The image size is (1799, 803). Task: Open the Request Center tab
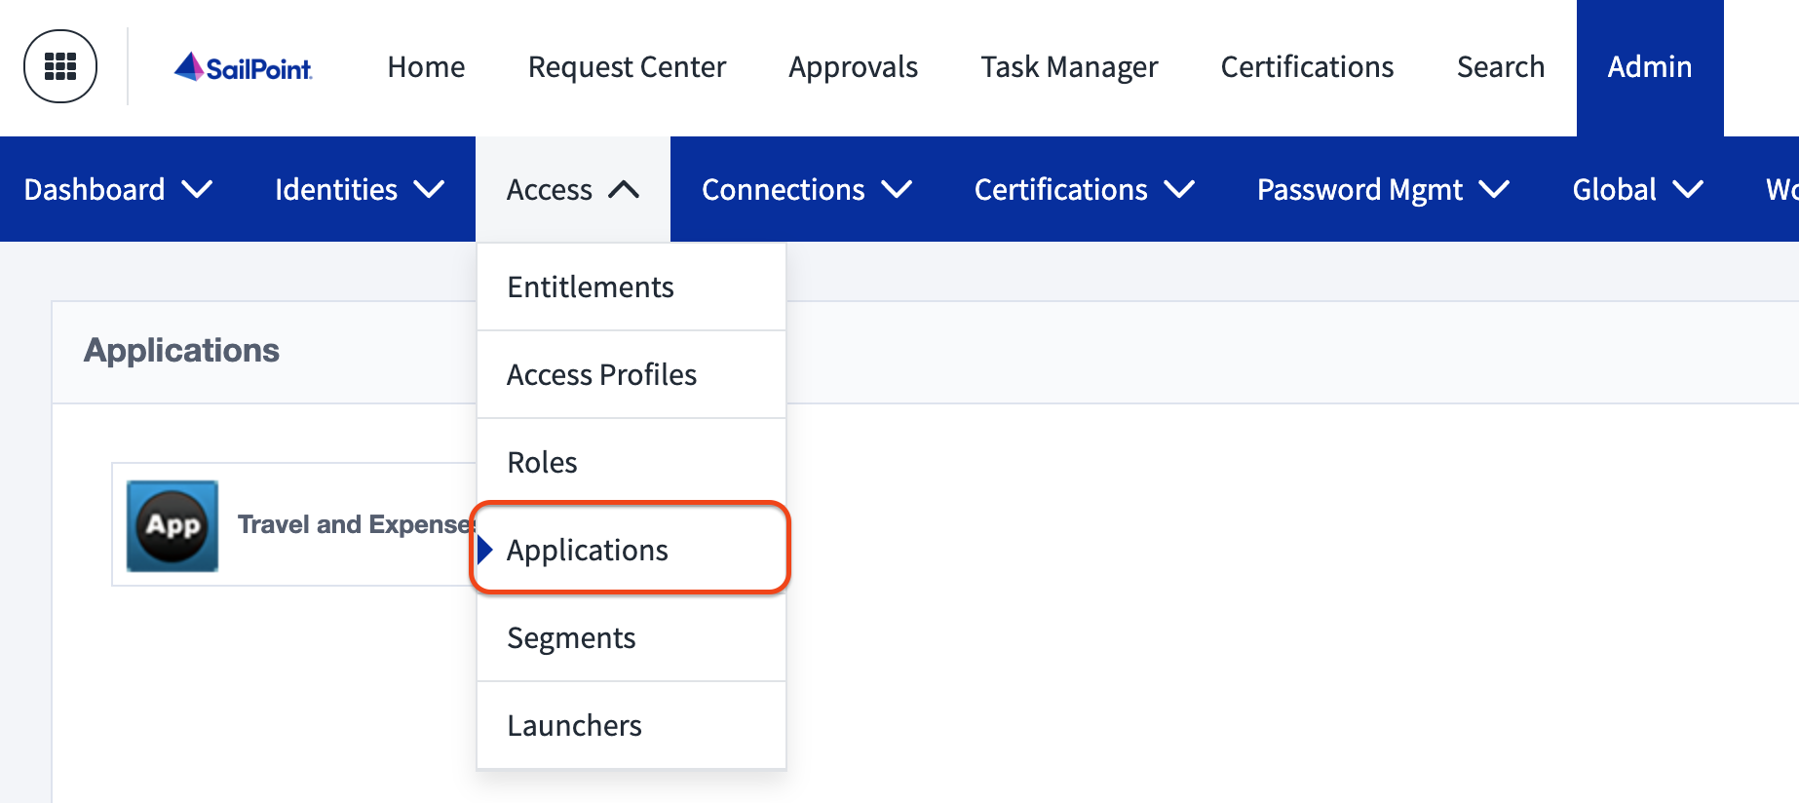click(x=627, y=67)
